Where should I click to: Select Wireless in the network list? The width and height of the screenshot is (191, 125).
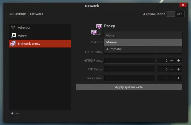40,28
